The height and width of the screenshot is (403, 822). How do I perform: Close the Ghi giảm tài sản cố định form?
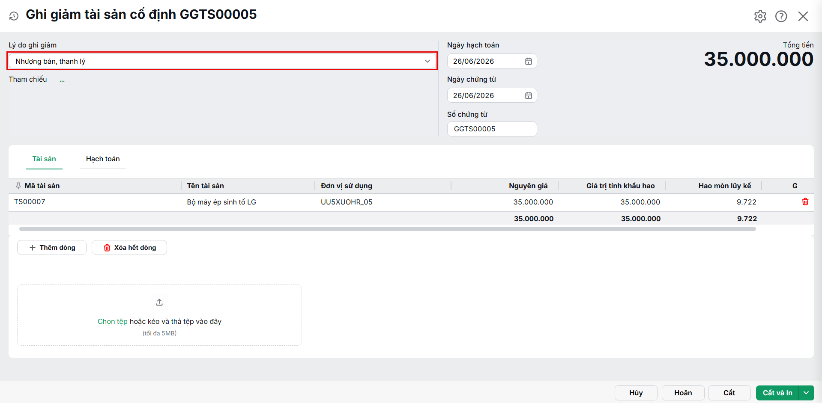(803, 16)
